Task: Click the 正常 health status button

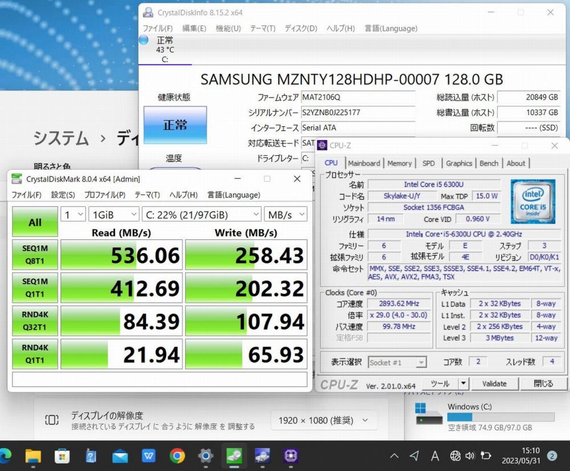Action: click(x=175, y=125)
